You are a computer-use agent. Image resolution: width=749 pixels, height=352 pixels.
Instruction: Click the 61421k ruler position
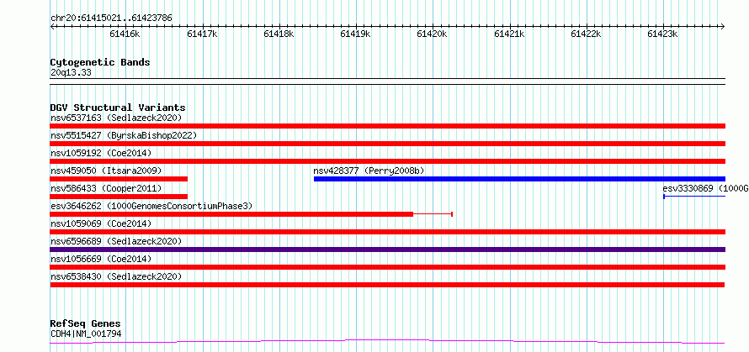click(509, 34)
